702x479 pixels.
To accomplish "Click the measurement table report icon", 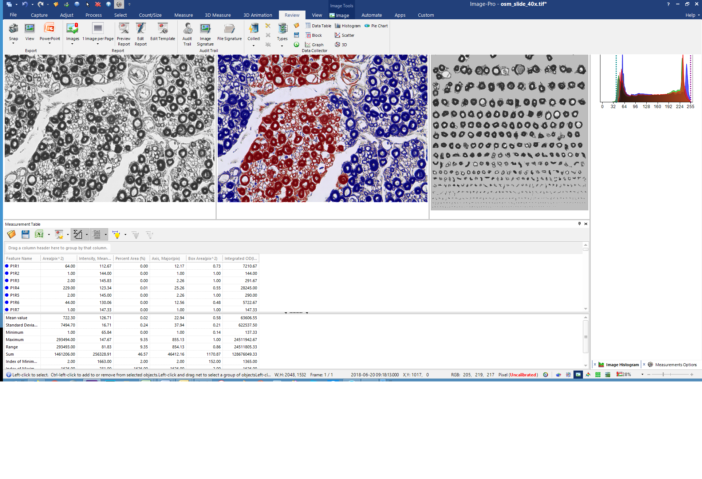I will pyautogui.click(x=59, y=234).
